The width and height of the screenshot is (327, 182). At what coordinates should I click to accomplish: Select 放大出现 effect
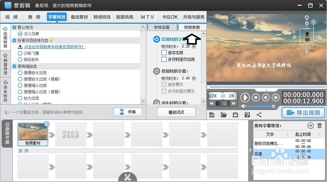point(20,98)
